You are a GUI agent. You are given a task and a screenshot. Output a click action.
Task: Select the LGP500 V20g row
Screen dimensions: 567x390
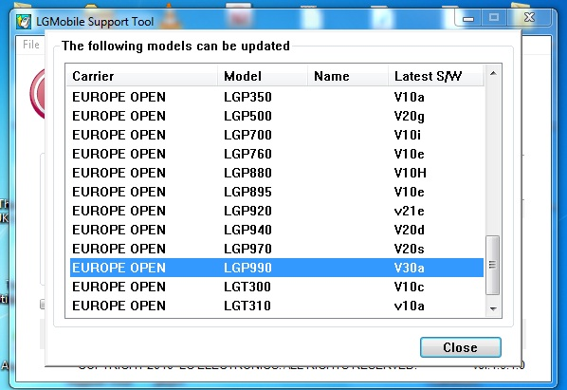tap(277, 116)
